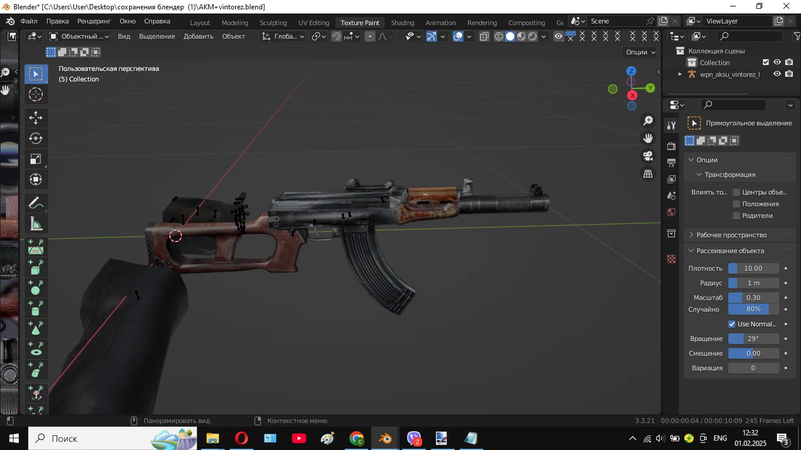Select the Cursor tool in left toolbar
The image size is (801, 450).
[36, 94]
